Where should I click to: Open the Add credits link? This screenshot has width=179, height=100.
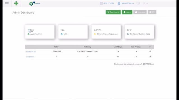coord(107,3)
